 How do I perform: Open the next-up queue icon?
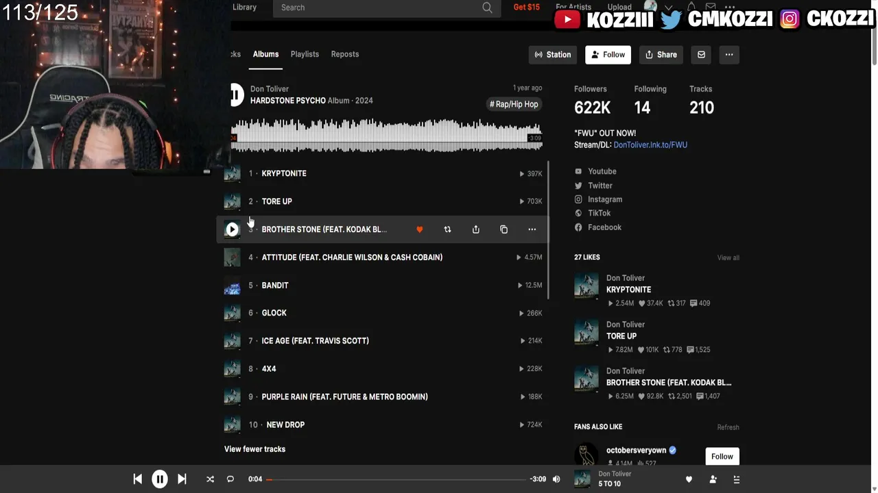[737, 479]
